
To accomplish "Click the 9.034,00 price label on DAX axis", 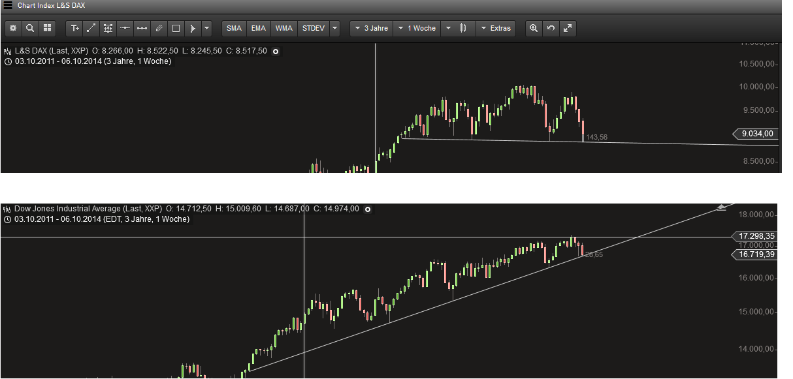I will [756, 134].
